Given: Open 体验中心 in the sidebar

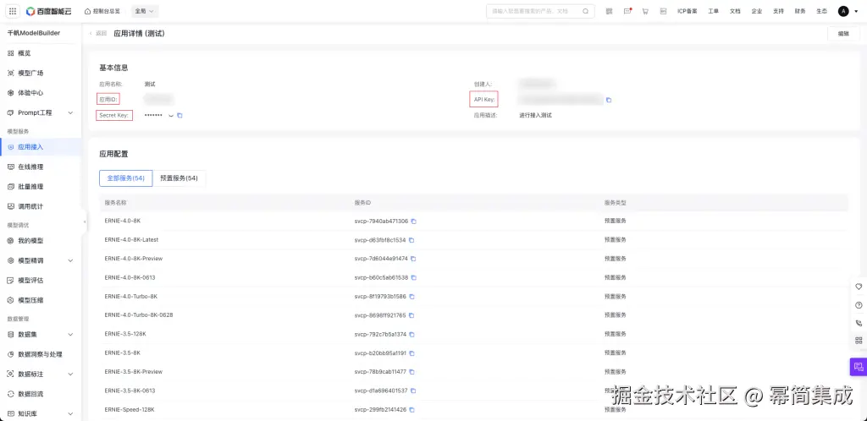Looking at the screenshot, I should 30,93.
